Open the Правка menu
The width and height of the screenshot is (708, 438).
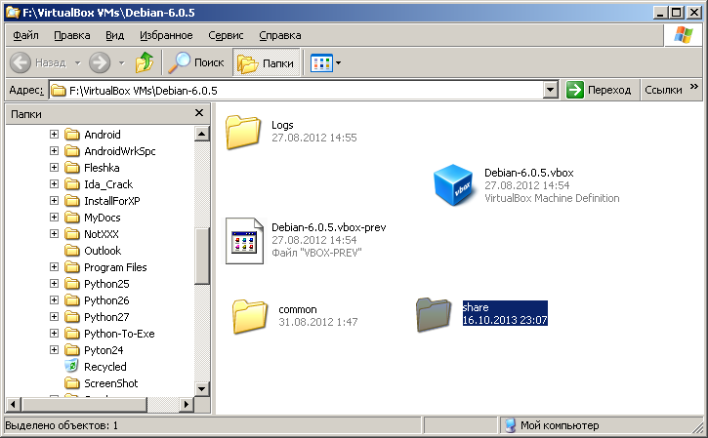(72, 35)
